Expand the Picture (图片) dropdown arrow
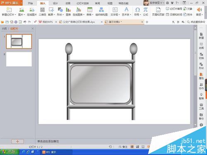The height and width of the screenshot is (155, 207). coord(24,14)
